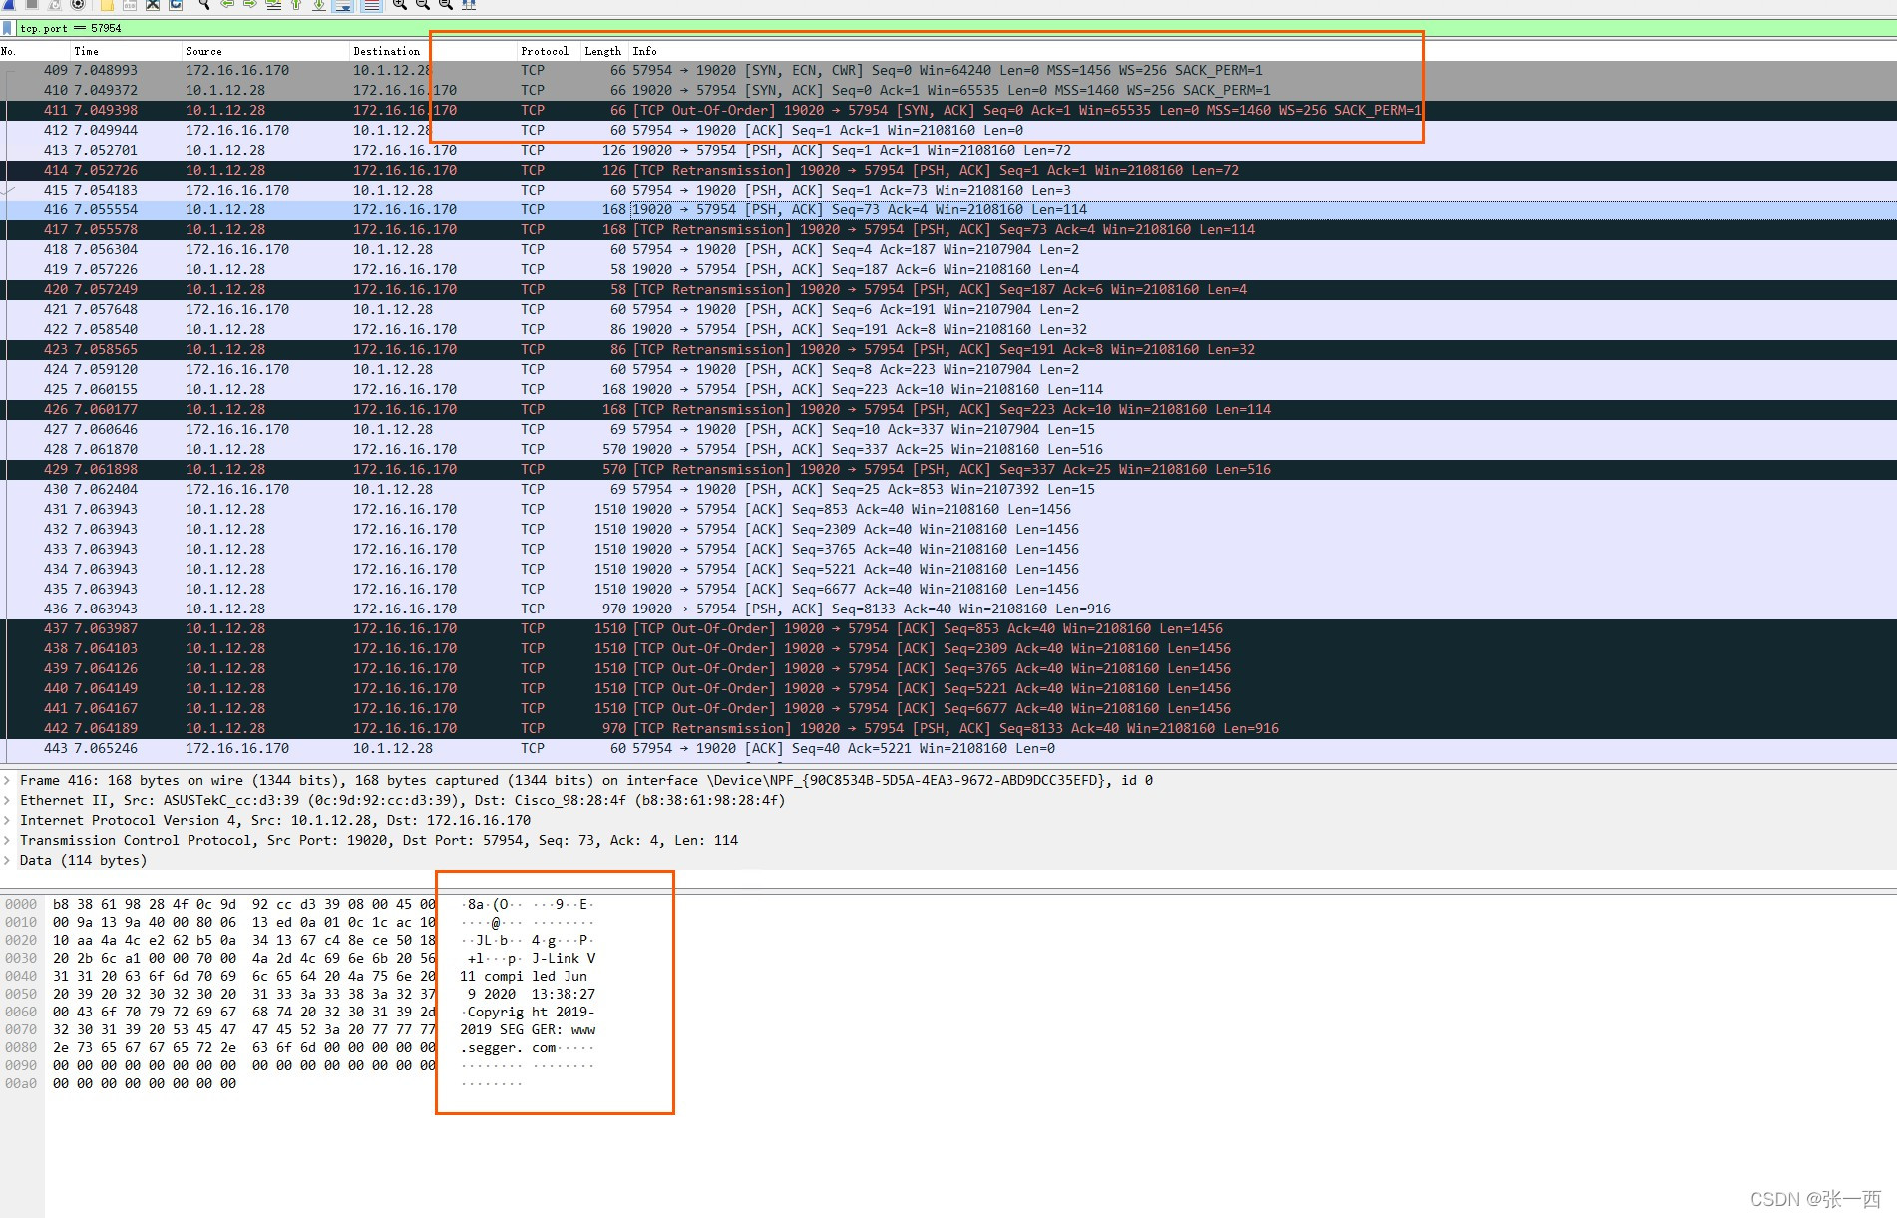The image size is (1897, 1218).
Task: Click ASCII '13:38:27' in bytes pane
Action: click(x=564, y=994)
